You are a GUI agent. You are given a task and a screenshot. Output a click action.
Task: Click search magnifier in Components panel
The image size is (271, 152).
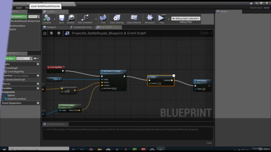pyautogui.click(x=38, y=16)
